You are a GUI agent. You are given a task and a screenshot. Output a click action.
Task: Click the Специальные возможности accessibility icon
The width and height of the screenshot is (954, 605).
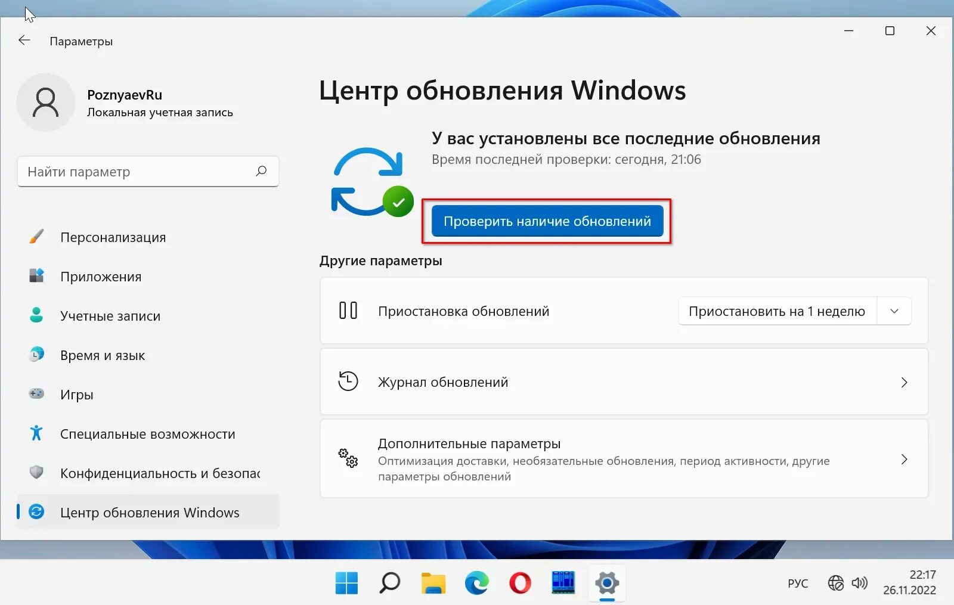[x=36, y=433]
